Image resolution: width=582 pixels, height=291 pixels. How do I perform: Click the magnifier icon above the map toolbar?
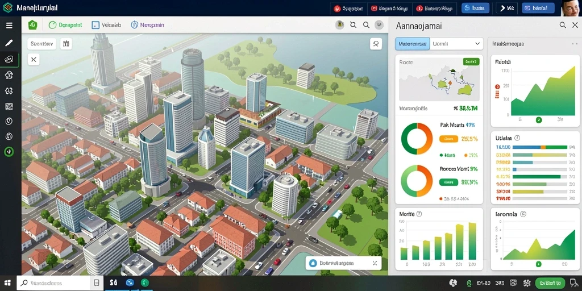click(x=366, y=25)
